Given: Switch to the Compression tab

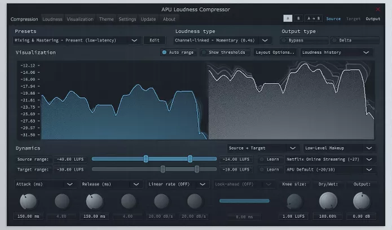Looking at the screenshot, I should [x=24, y=19].
